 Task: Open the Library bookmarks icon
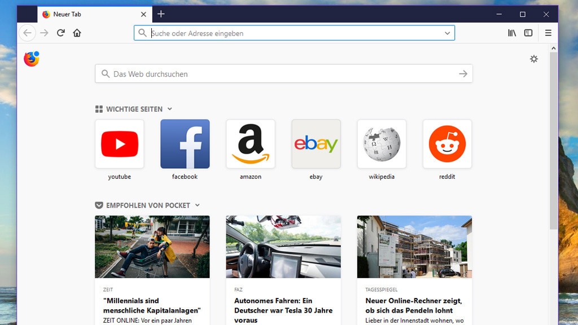pos(512,33)
